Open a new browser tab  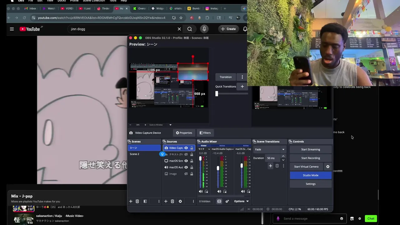(225, 8)
